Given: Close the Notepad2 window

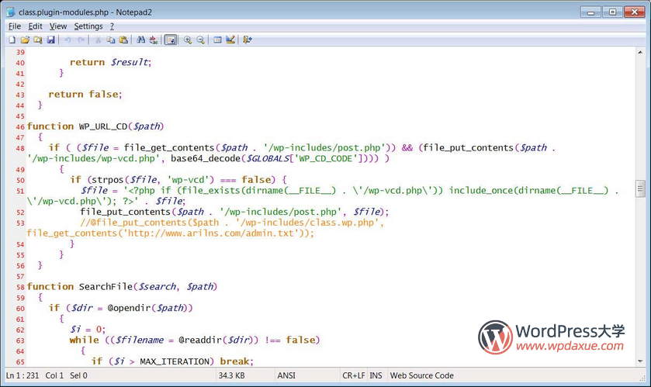Looking at the screenshot, I should 635,12.
